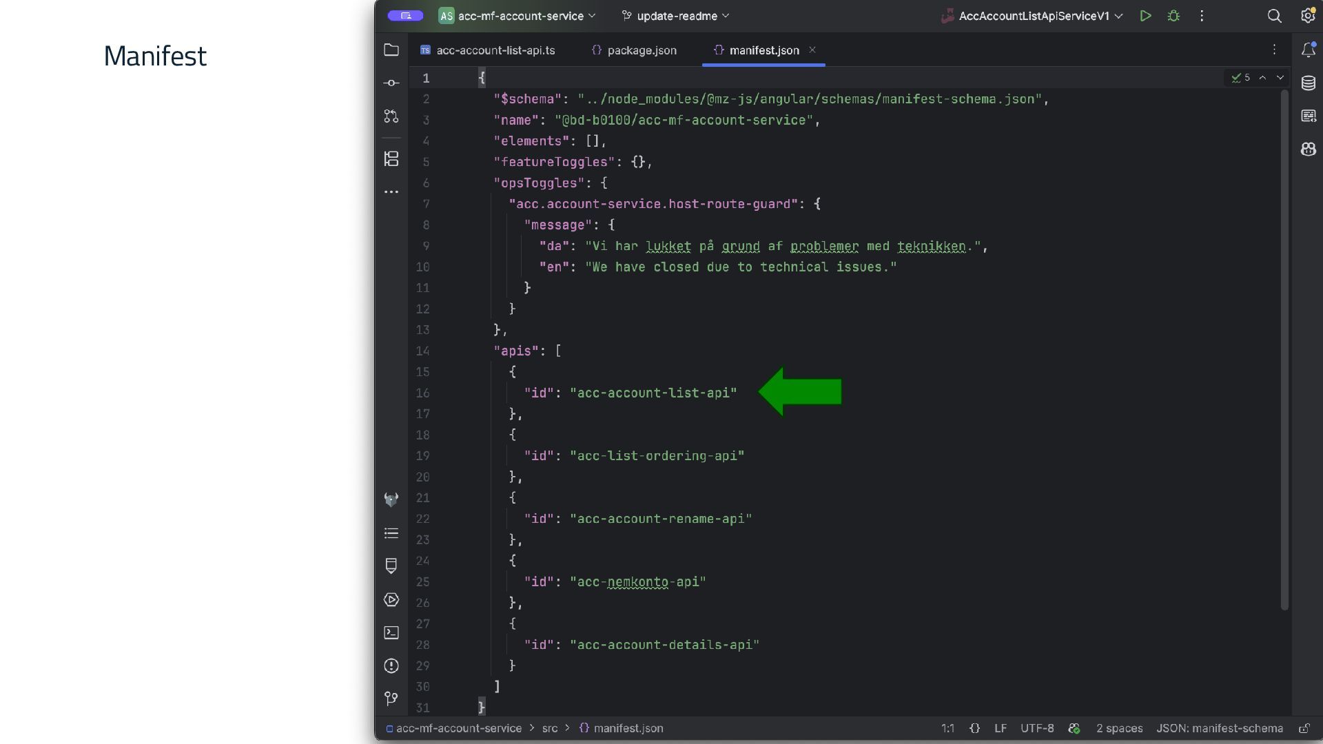
Task: Click the src breadcrumb in the navigation bar
Action: pos(549,728)
